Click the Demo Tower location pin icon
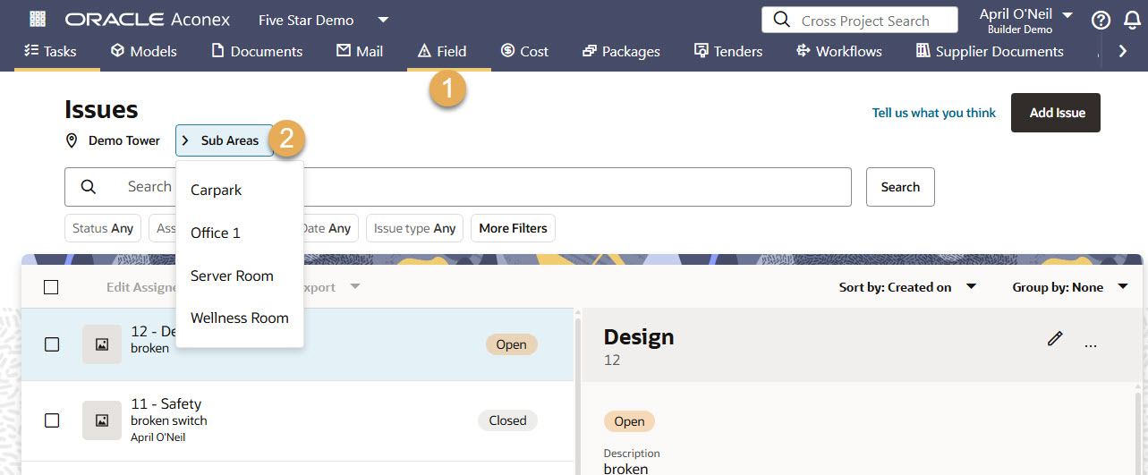The image size is (1148, 475). 72,140
